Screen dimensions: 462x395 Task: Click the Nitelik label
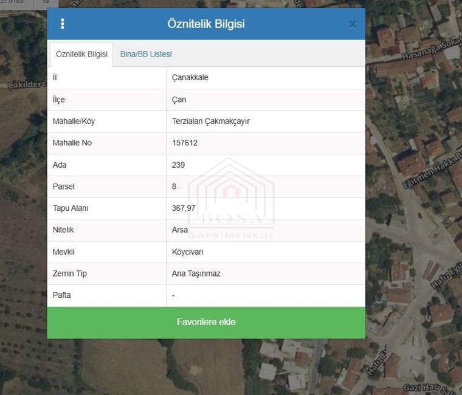(x=63, y=230)
